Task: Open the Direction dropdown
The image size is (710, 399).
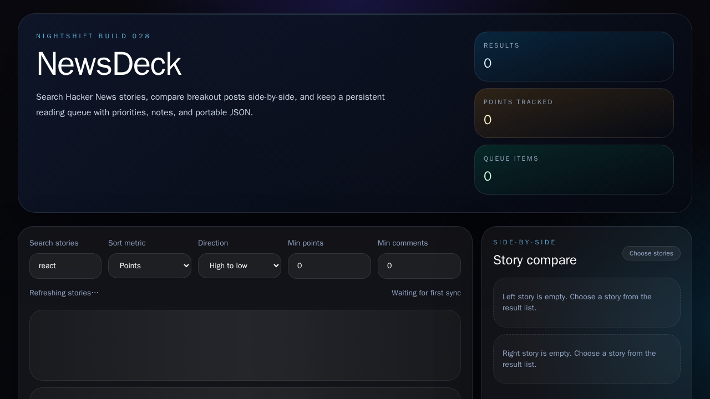Action: tap(240, 265)
